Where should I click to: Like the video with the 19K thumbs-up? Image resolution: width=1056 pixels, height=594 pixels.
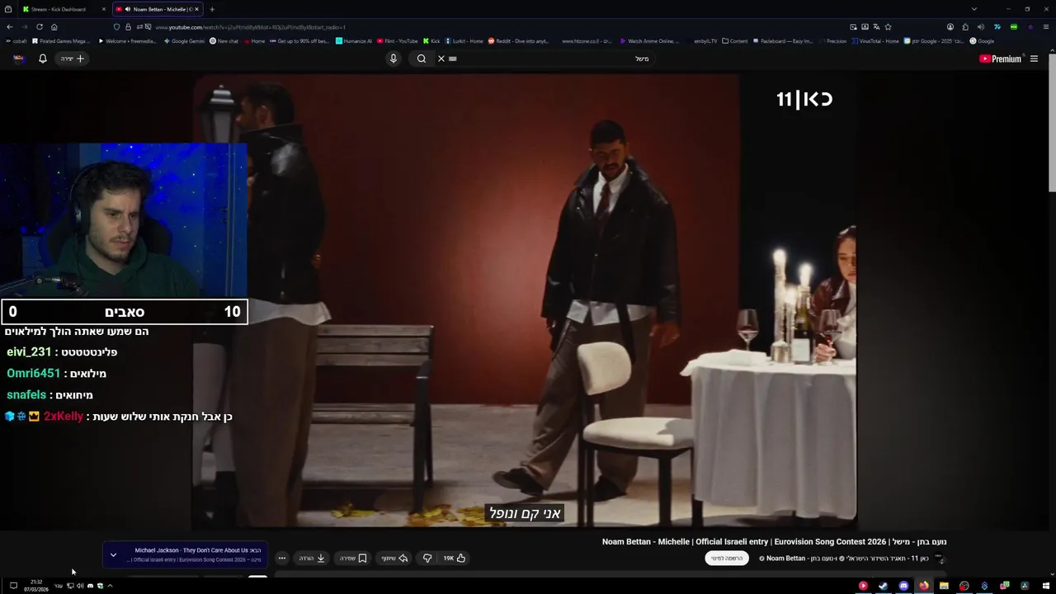point(455,558)
